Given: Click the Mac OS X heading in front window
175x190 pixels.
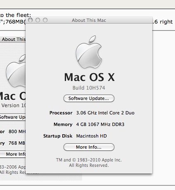Looking at the screenshot, I should tap(90, 77).
